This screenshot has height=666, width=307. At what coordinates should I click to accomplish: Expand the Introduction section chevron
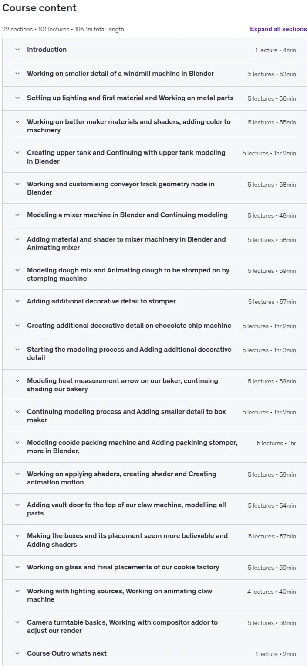pyautogui.click(x=17, y=50)
